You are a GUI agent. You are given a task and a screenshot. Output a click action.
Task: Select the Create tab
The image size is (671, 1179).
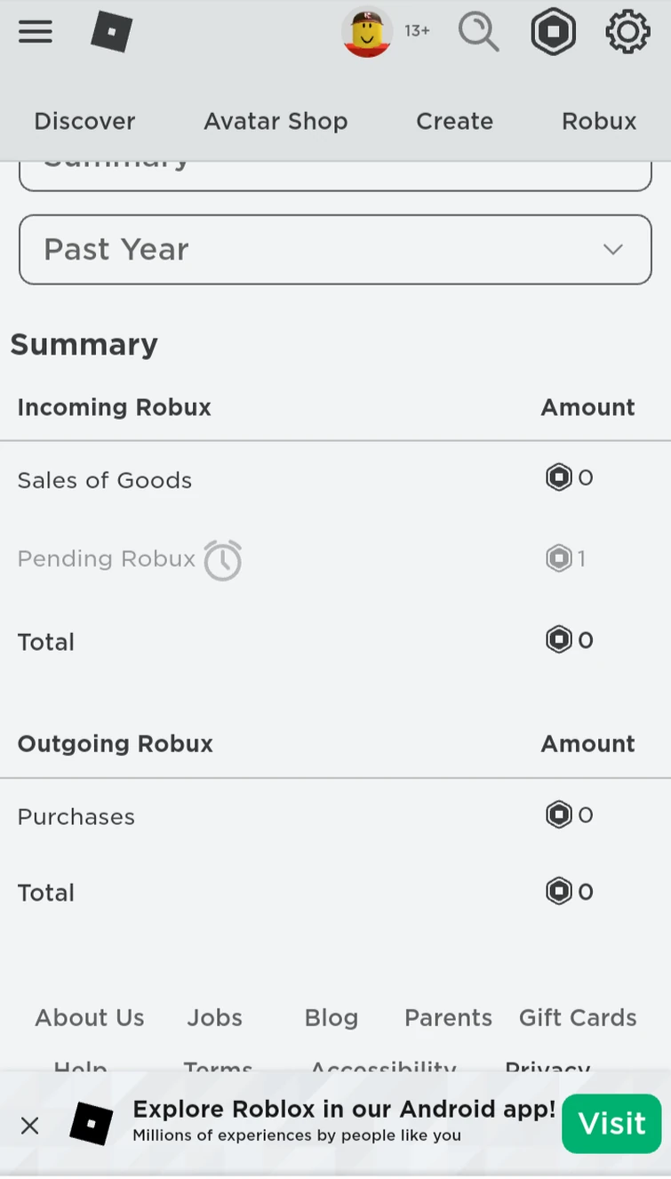point(454,121)
